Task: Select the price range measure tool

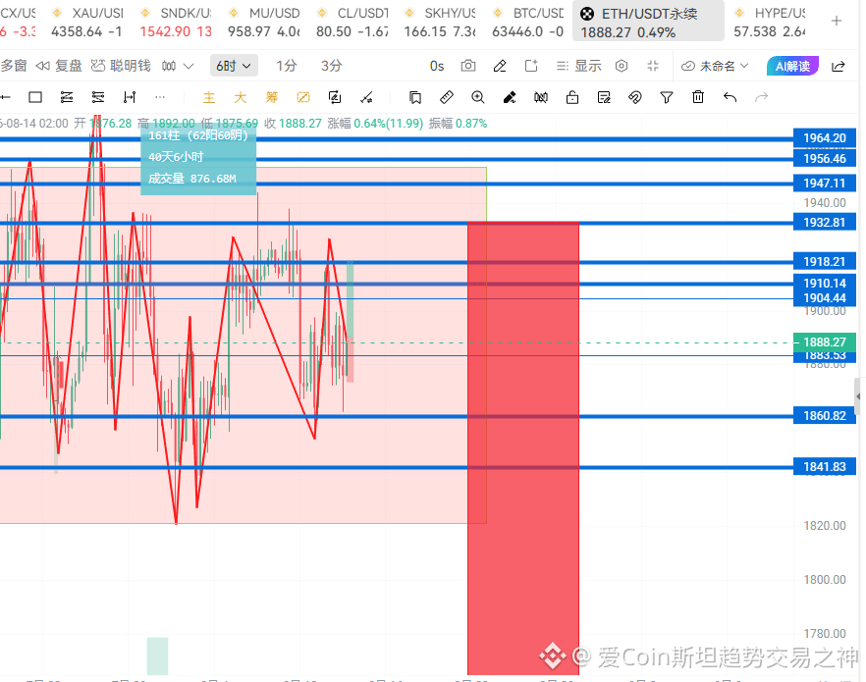Action: [x=130, y=98]
